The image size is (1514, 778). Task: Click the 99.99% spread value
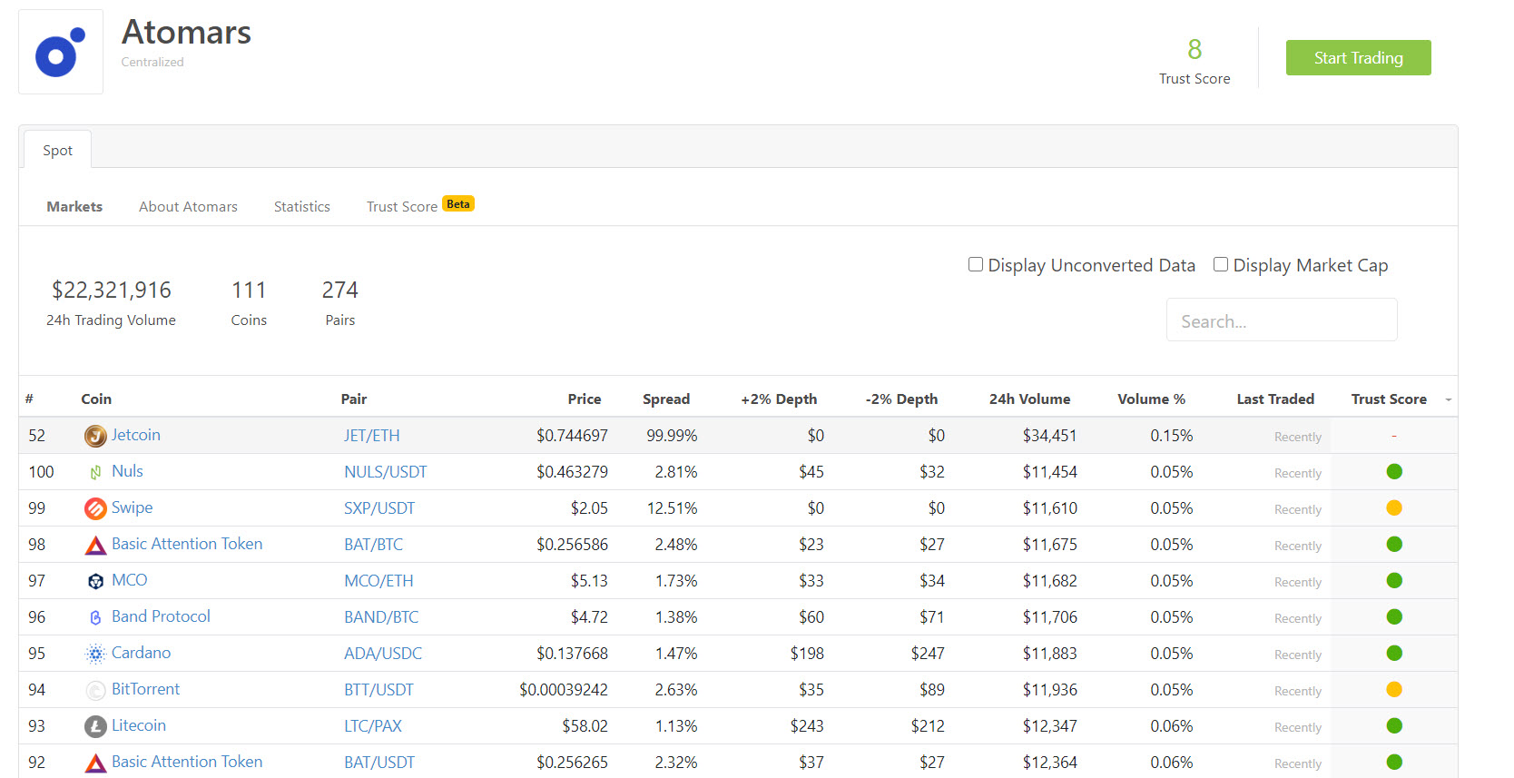pos(672,436)
